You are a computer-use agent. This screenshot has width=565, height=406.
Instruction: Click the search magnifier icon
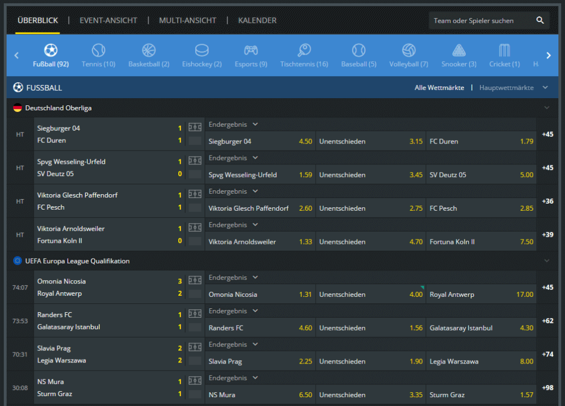point(540,20)
